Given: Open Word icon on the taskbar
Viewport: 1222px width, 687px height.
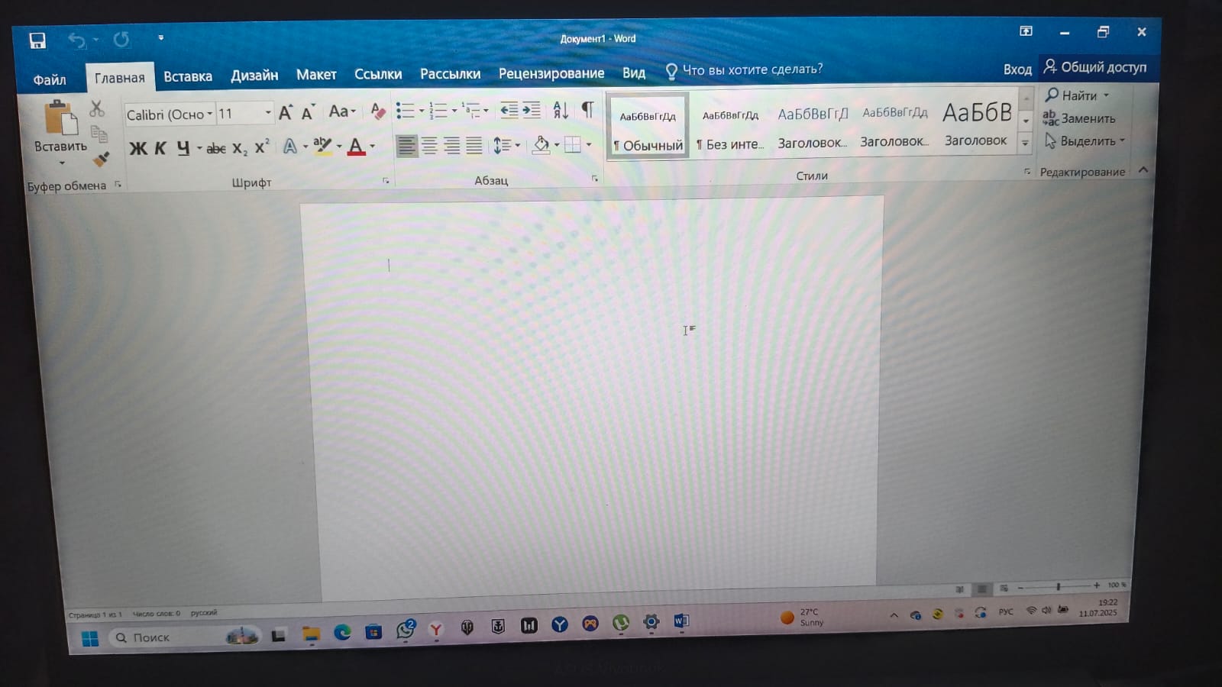Looking at the screenshot, I should 681,621.
